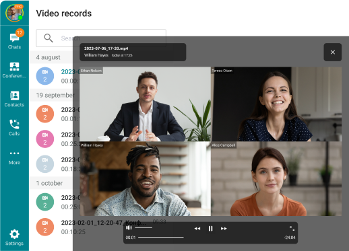Pause the video playback

tap(210, 229)
